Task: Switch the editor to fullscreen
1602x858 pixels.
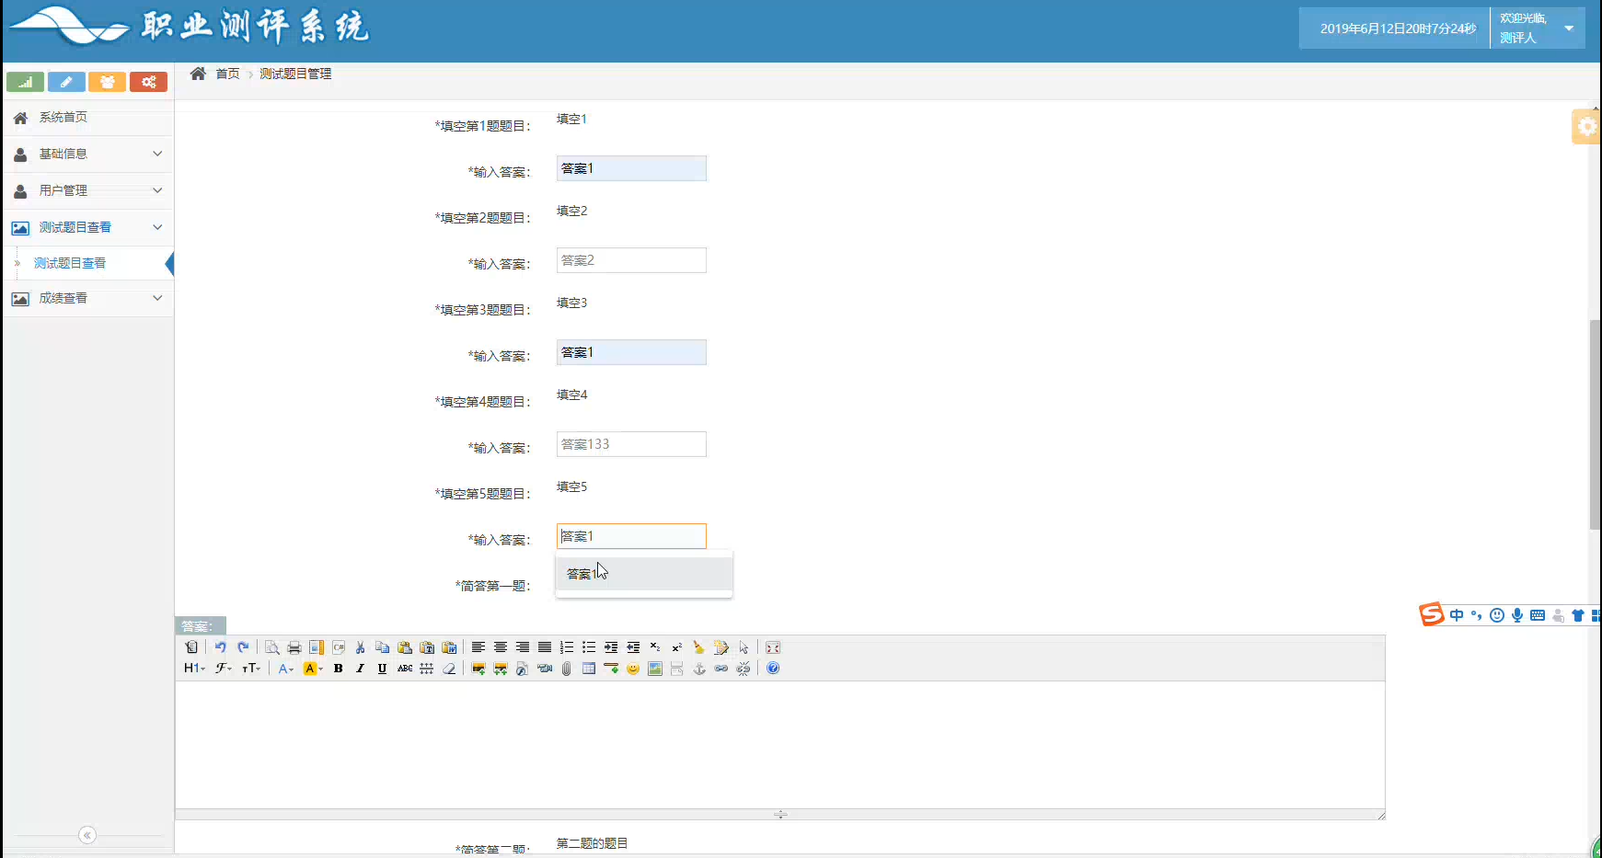Action: point(773,647)
